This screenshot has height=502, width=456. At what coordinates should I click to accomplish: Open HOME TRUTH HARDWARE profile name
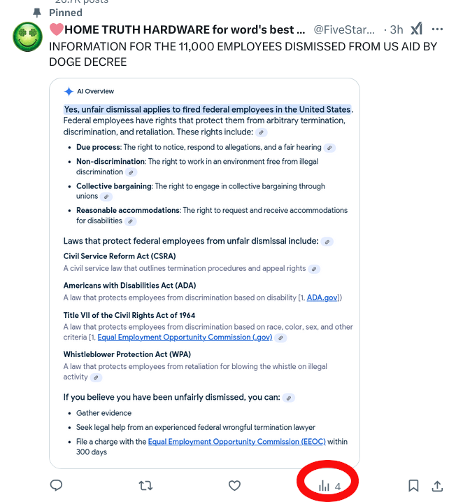click(178, 29)
